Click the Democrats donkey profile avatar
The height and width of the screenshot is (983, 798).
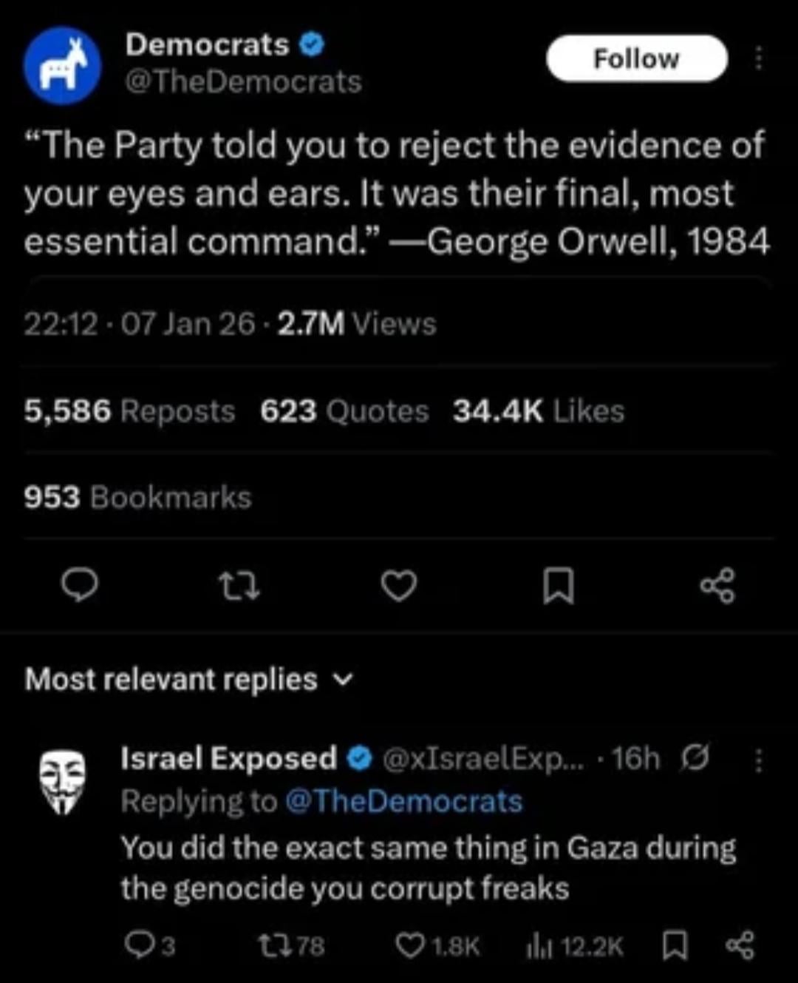point(62,66)
